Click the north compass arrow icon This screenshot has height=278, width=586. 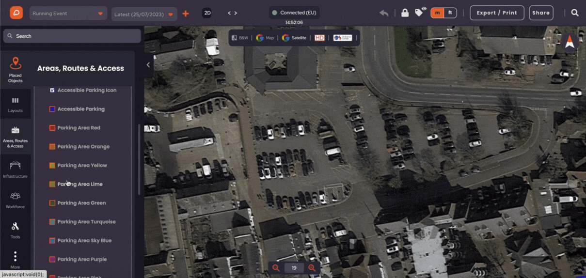[570, 43]
